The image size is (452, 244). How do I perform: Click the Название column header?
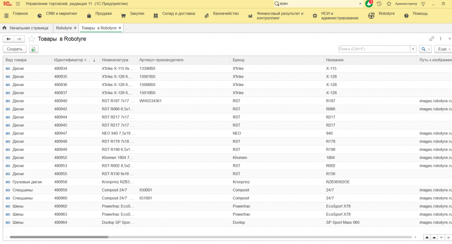370,60
